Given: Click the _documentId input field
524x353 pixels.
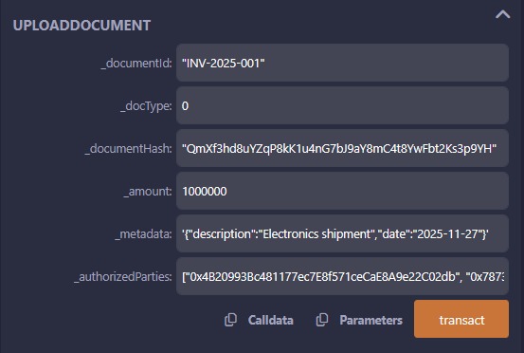Looking at the screenshot, I should (x=342, y=63).
